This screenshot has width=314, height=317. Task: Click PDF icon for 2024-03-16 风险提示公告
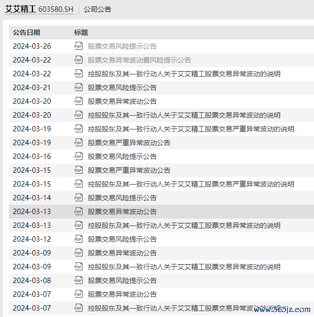tap(79, 156)
